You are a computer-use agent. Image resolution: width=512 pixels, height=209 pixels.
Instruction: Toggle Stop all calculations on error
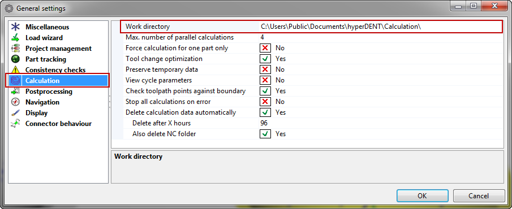coord(265,102)
